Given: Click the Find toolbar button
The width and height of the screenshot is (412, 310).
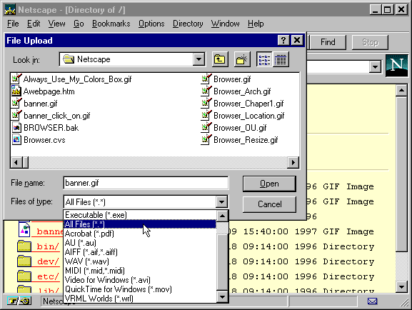Looking at the screenshot, I should [328, 42].
